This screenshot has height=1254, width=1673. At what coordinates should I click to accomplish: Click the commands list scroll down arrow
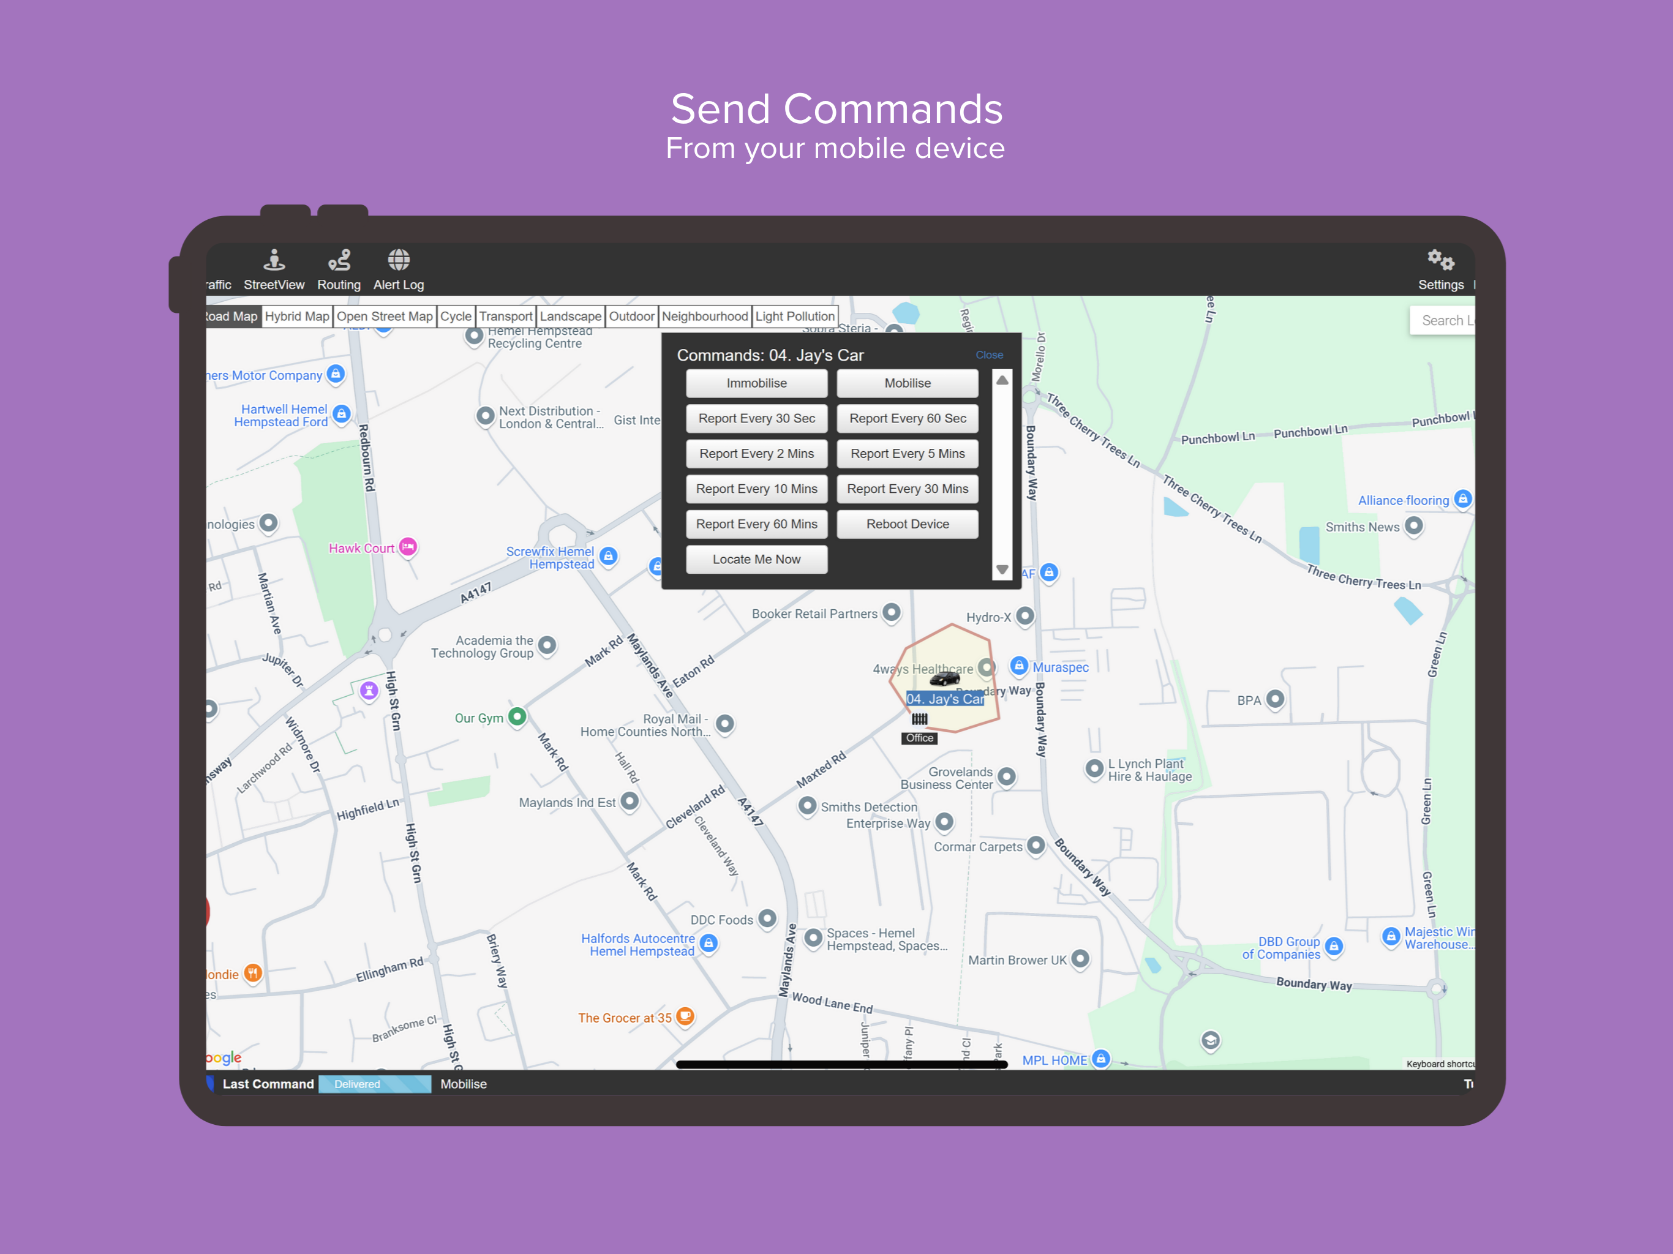tap(1002, 569)
